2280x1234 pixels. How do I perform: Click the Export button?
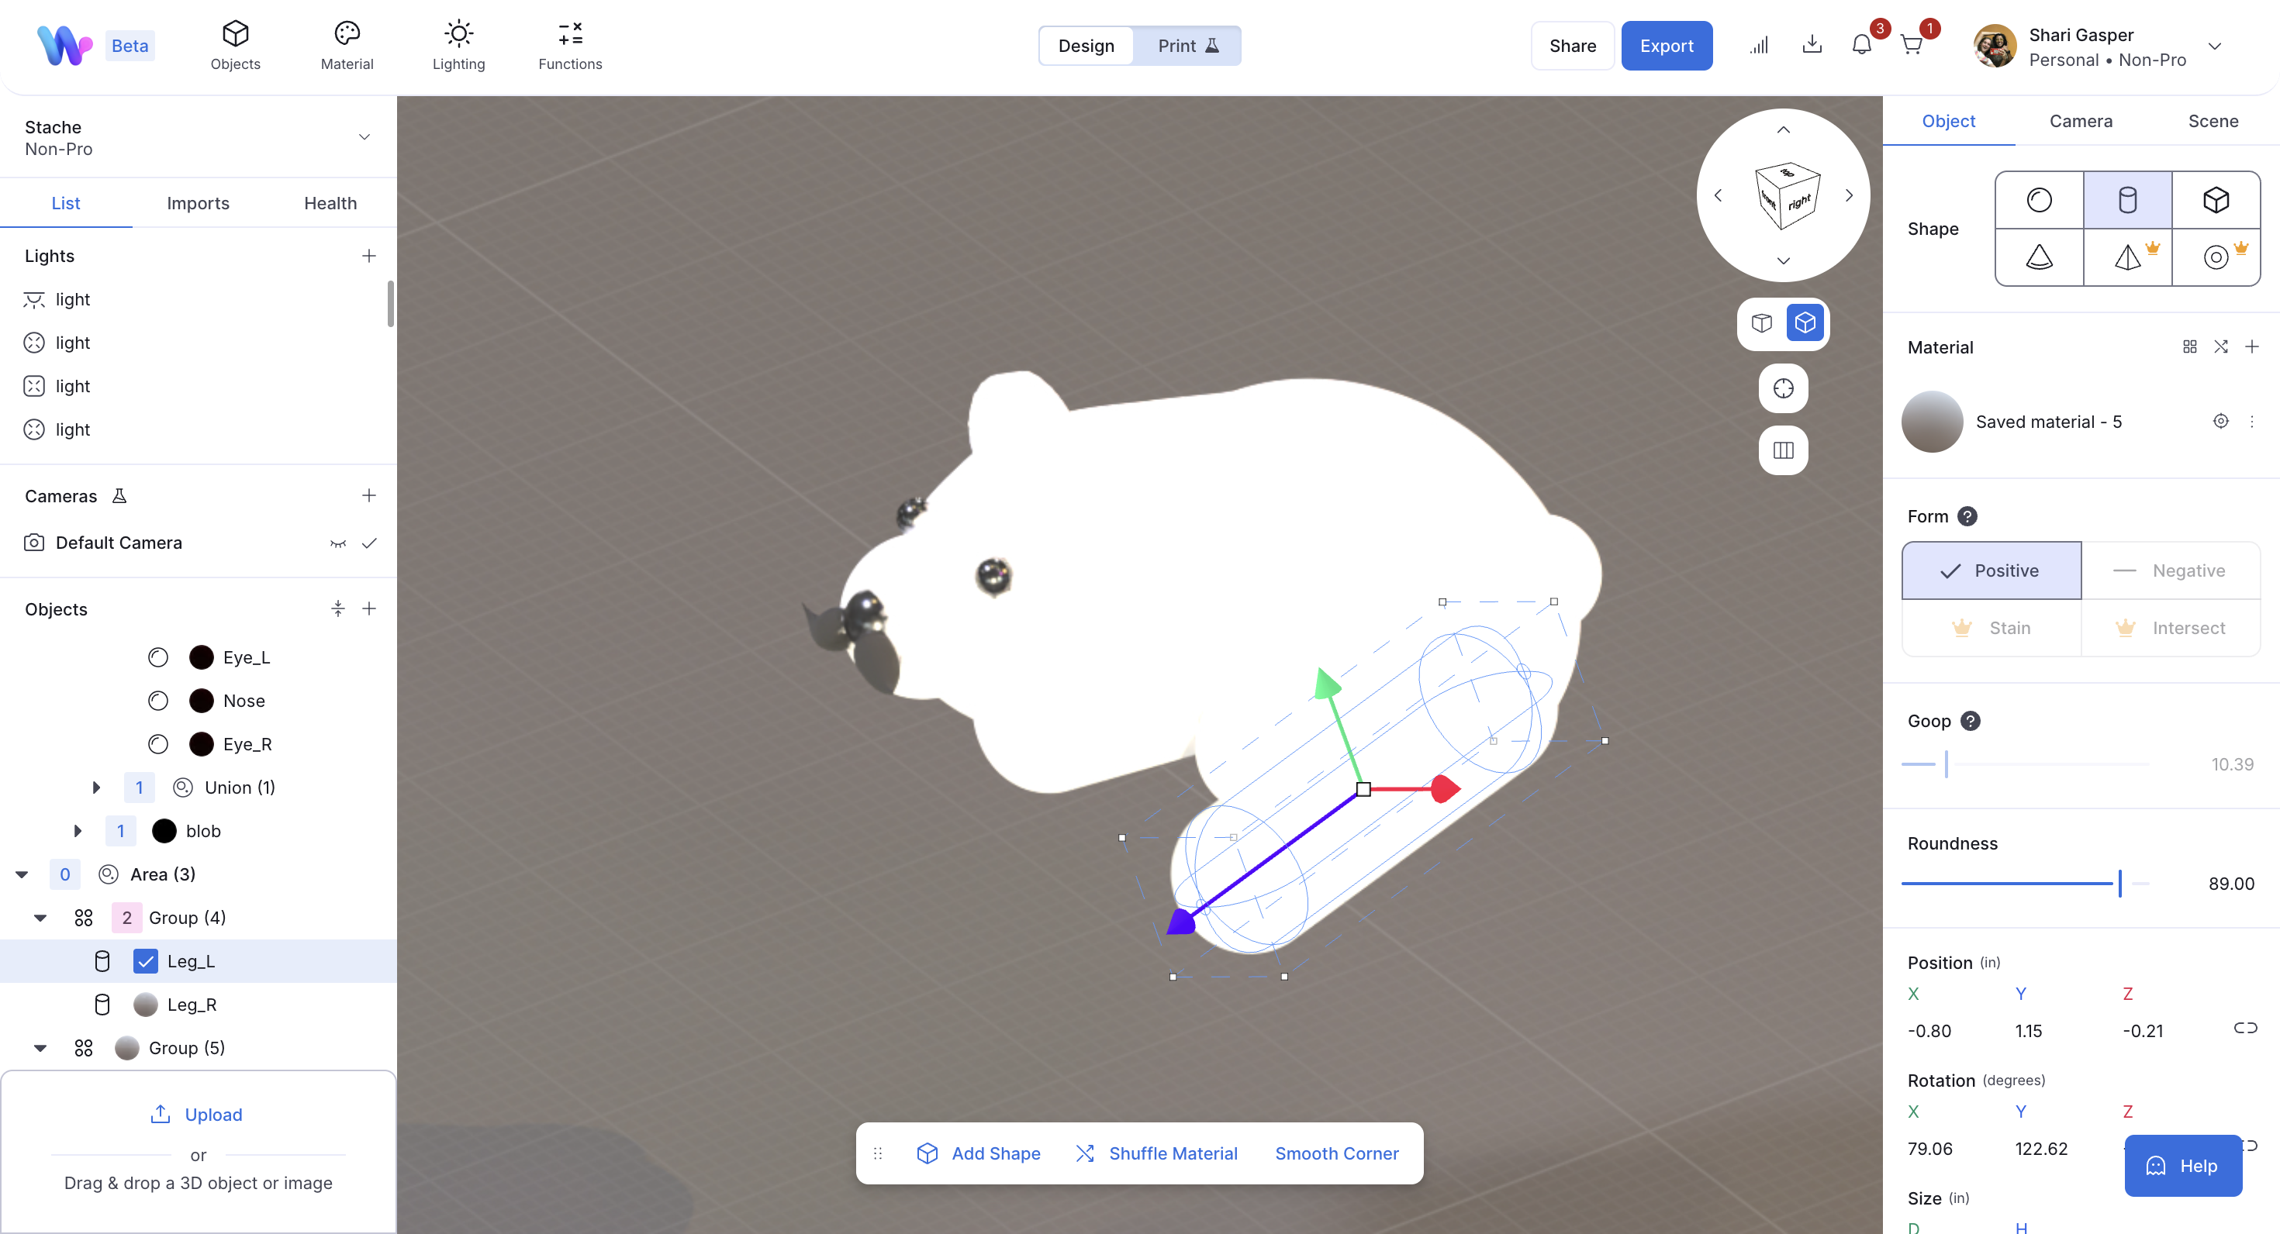coord(1667,45)
